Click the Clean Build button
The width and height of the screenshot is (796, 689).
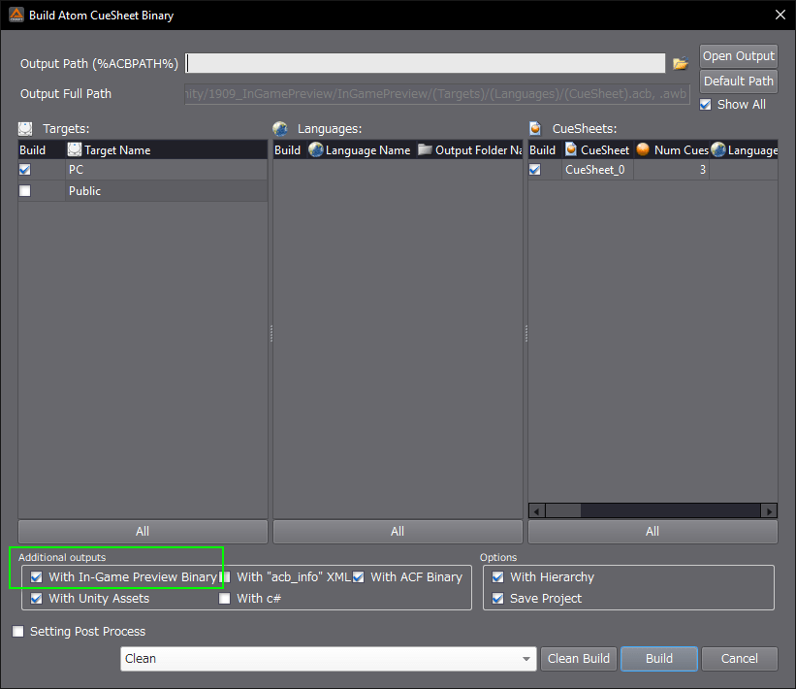[x=579, y=659]
